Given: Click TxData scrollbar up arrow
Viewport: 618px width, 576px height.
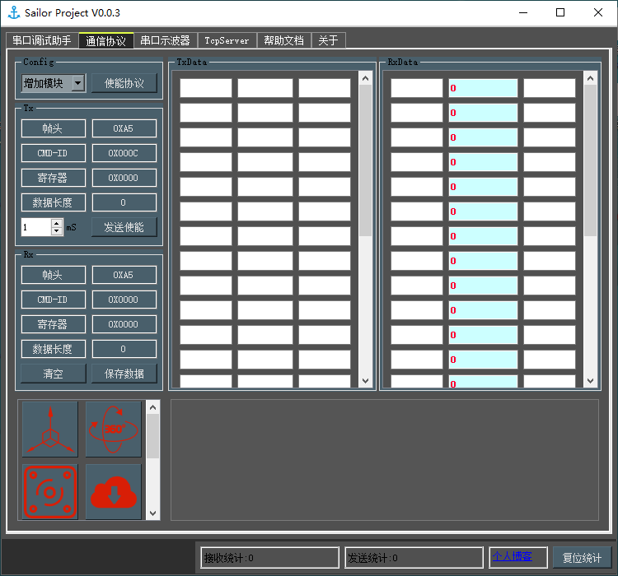Looking at the screenshot, I should click(365, 78).
